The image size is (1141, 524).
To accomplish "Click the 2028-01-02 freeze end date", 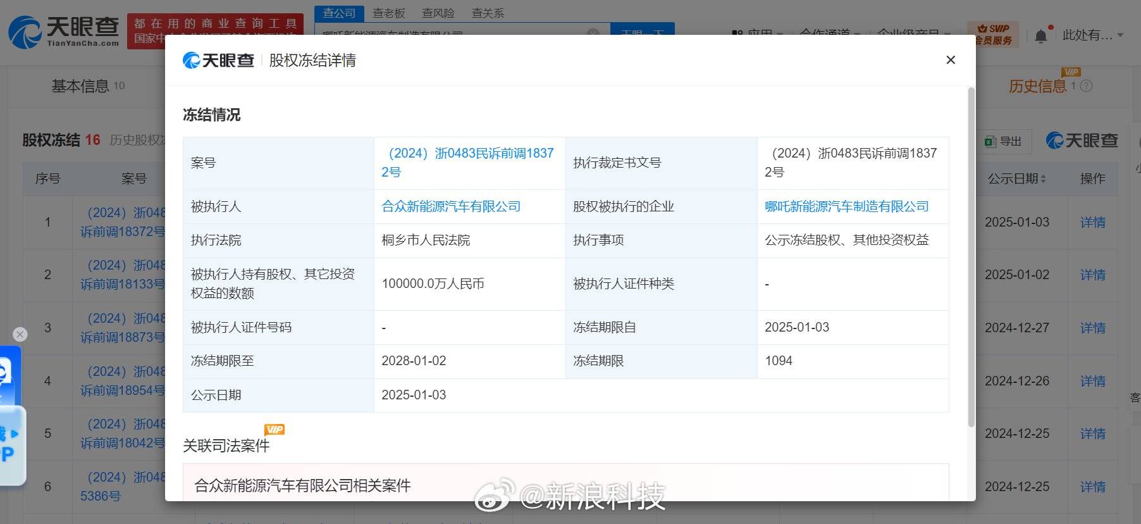I will pyautogui.click(x=414, y=361).
